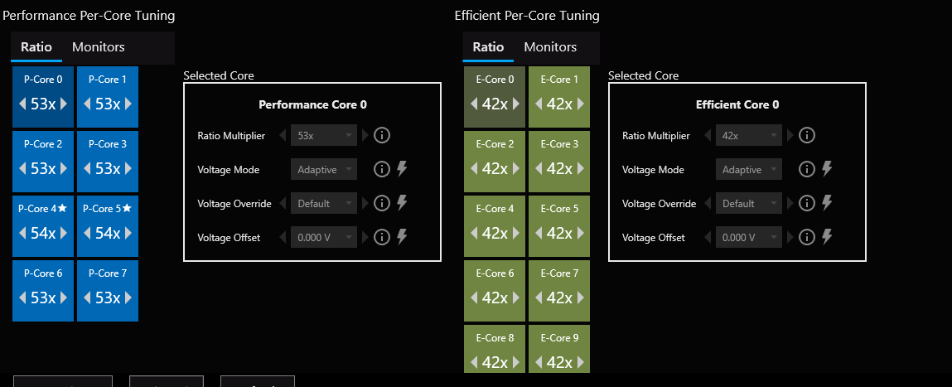This screenshot has height=387, width=952.
Task: Increase P-Core 0 ratio with right arrow
Action: coord(64,104)
